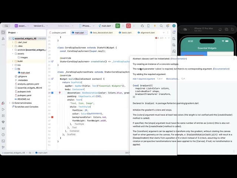Open the Problems tool window icon
This screenshot has width=237, height=178.
click(3, 135)
